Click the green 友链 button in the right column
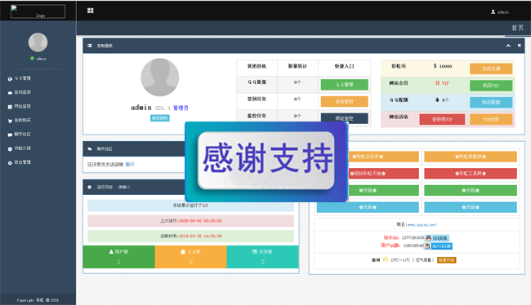Viewport: 531px width, 305px height. pyautogui.click(x=471, y=190)
